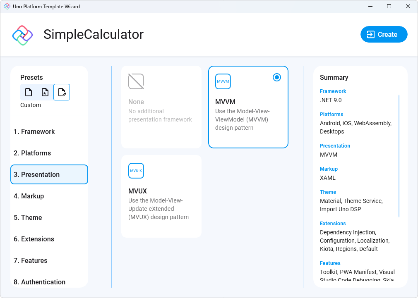The height and width of the screenshot is (298, 418).
Task: Select the Custom preset pencil icon
Action: [x=62, y=92]
